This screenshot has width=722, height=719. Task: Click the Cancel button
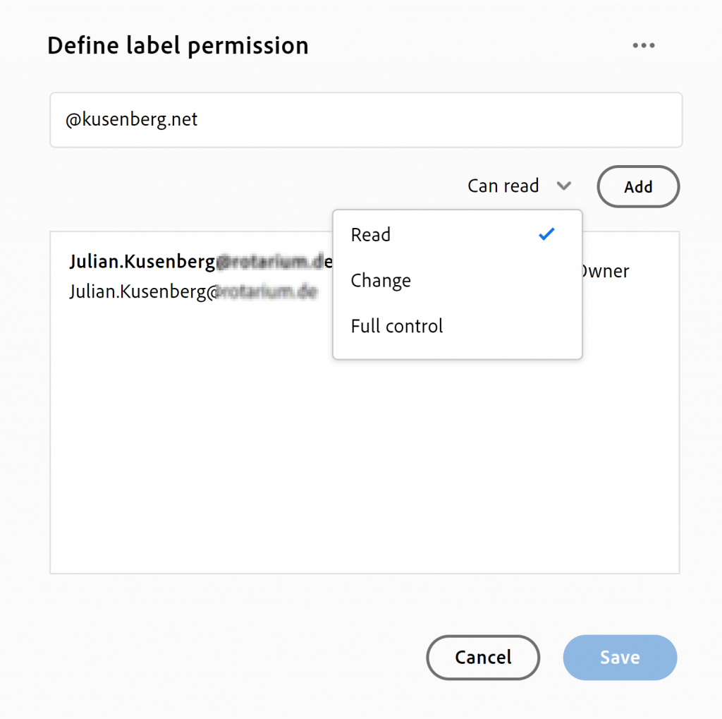click(x=483, y=658)
